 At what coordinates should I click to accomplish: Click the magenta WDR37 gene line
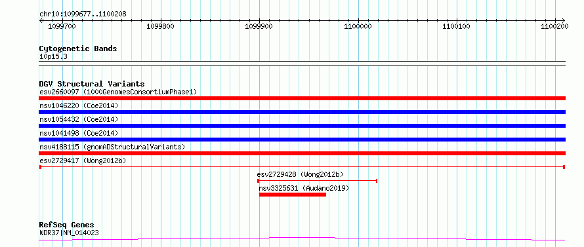point(302,239)
